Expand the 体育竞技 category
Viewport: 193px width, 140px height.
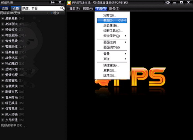pyautogui.click(x=2, y=109)
